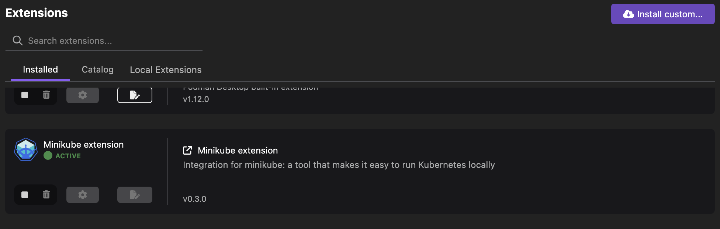Click the search magnifier icon

(x=17, y=40)
